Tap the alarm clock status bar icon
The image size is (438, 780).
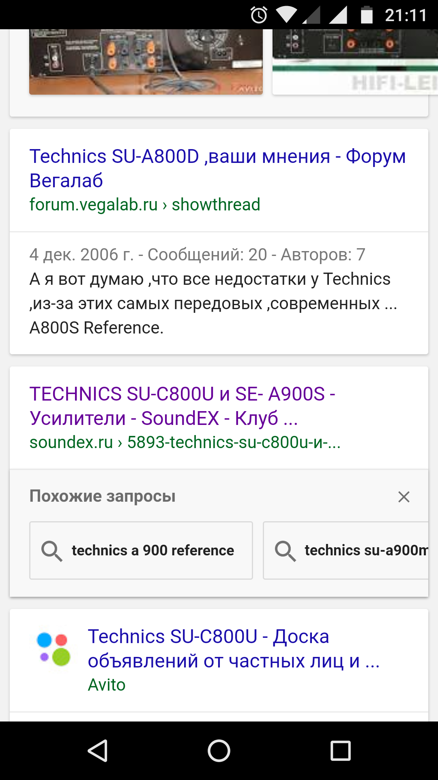coord(259,15)
